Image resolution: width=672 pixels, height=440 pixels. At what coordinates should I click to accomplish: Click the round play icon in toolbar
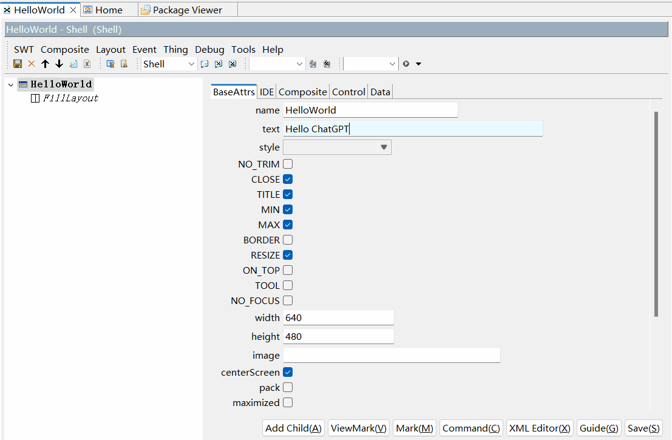point(406,64)
